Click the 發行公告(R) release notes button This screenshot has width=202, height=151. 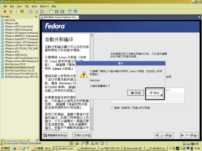click(x=82, y=135)
